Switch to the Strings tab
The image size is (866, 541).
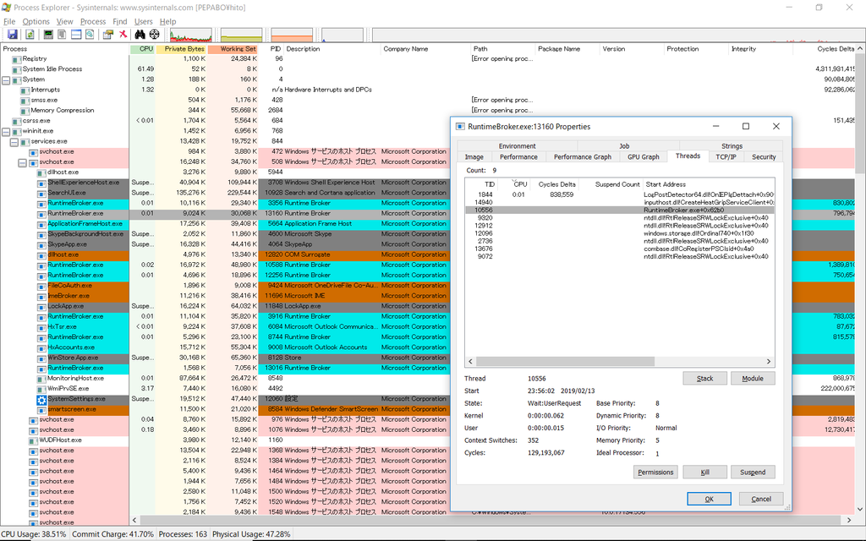click(732, 145)
